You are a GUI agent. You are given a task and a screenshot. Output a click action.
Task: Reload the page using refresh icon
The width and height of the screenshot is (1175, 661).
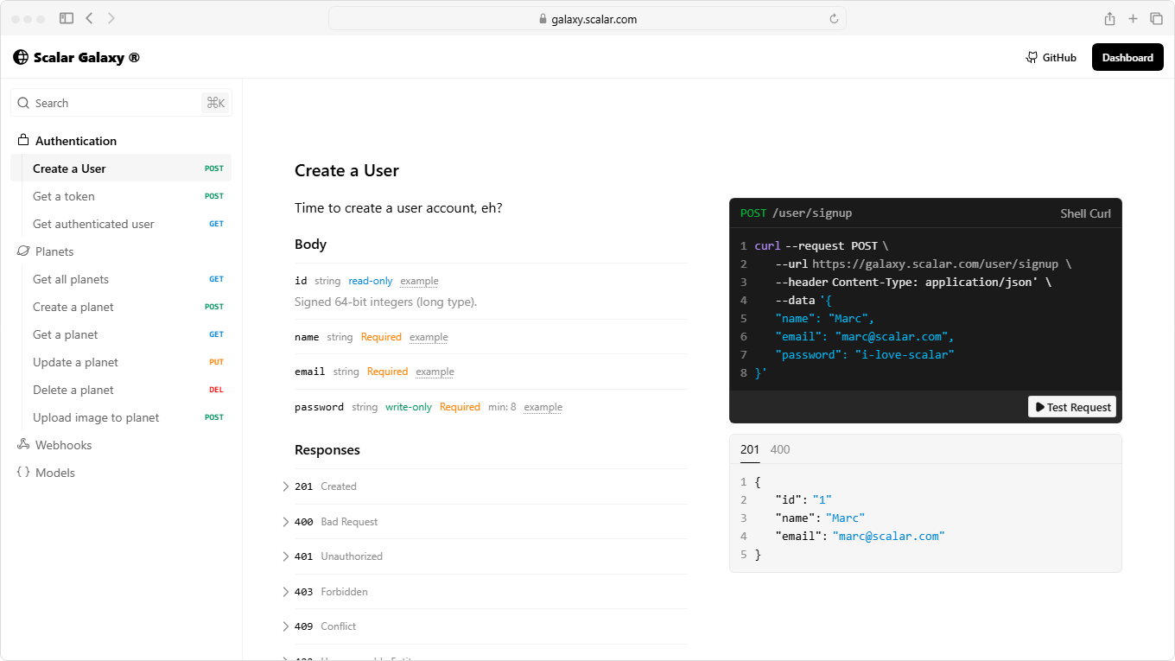pos(834,19)
